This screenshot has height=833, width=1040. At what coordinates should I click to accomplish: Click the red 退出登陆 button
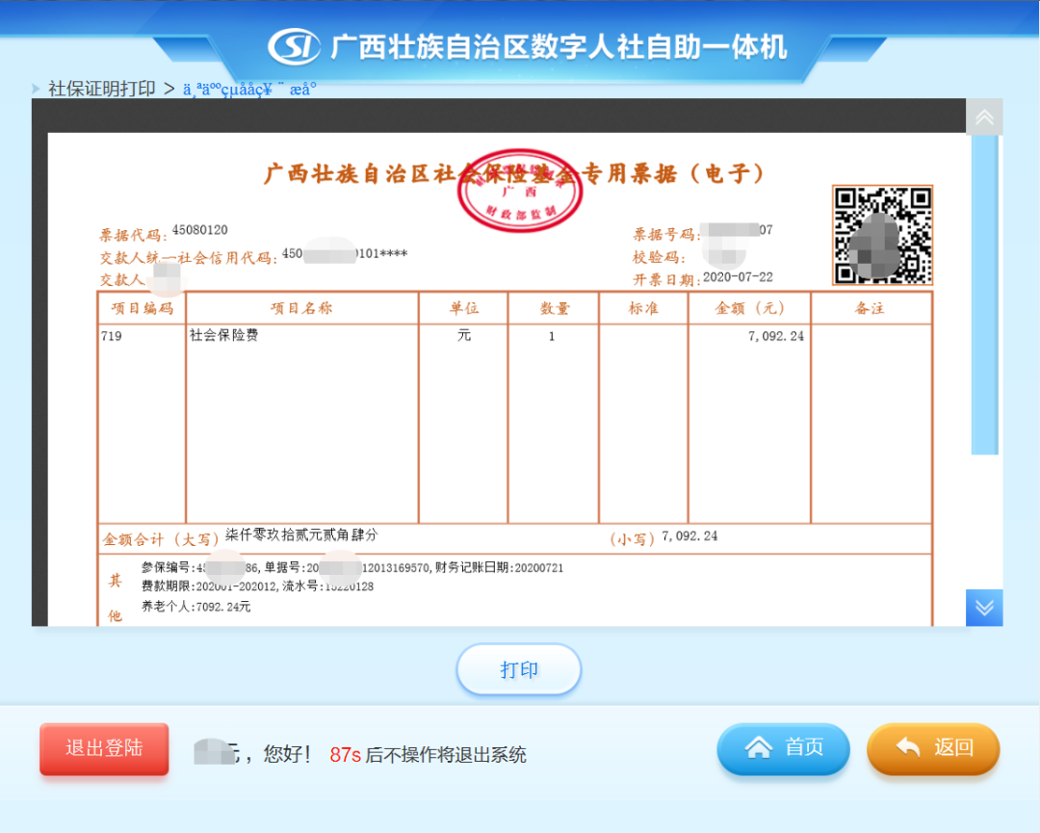pyautogui.click(x=104, y=748)
